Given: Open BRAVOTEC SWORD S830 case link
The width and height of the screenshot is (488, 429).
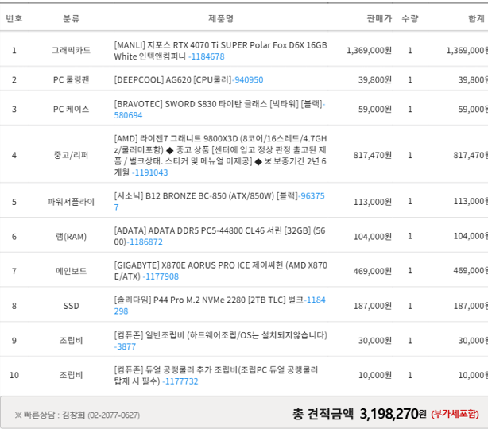Looking at the screenshot, I should tap(128, 115).
